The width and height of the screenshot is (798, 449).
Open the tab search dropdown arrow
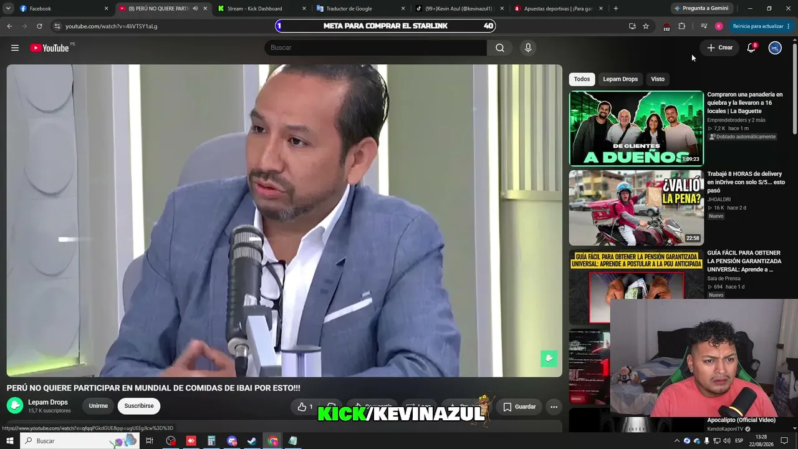tap(8, 9)
